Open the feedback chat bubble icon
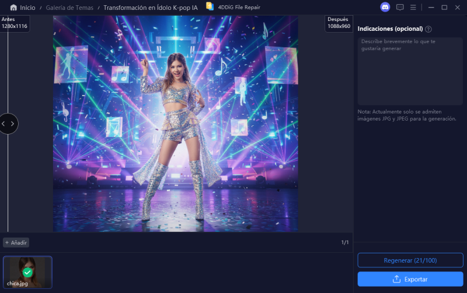The width and height of the screenshot is (467, 293). tap(400, 8)
